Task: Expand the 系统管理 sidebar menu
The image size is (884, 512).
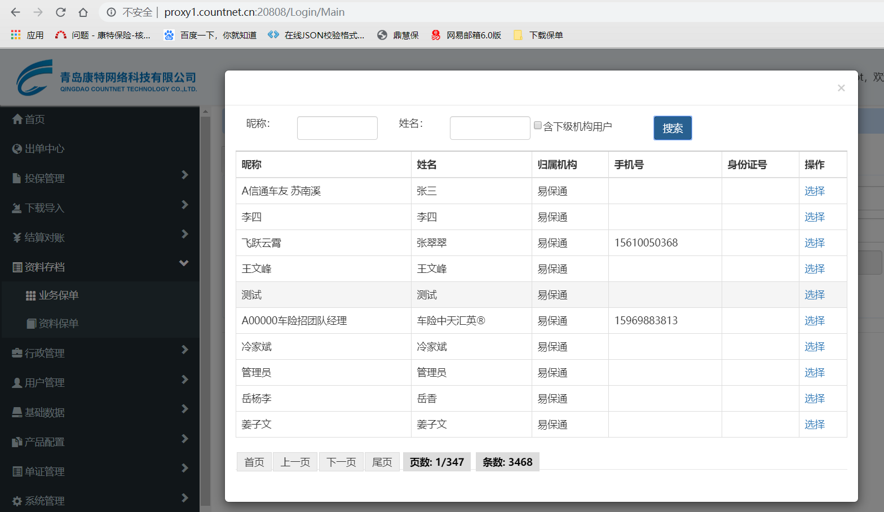Action: pos(184,498)
